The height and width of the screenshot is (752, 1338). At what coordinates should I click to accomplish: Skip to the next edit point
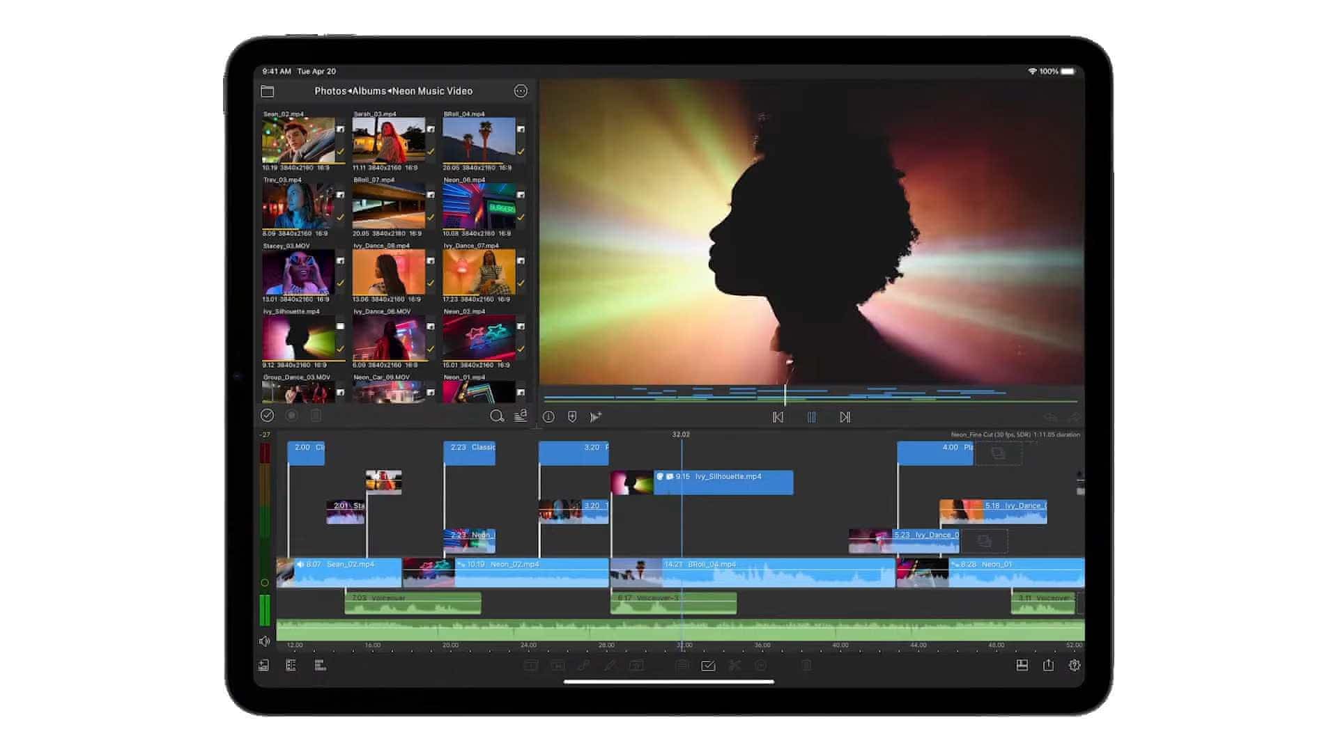click(x=845, y=417)
